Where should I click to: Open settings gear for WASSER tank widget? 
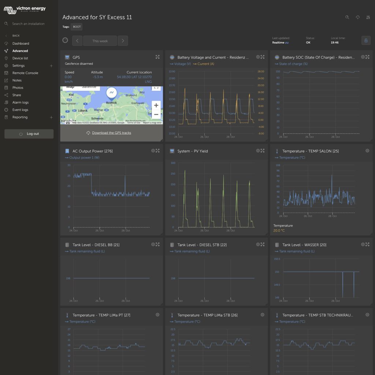click(x=363, y=244)
